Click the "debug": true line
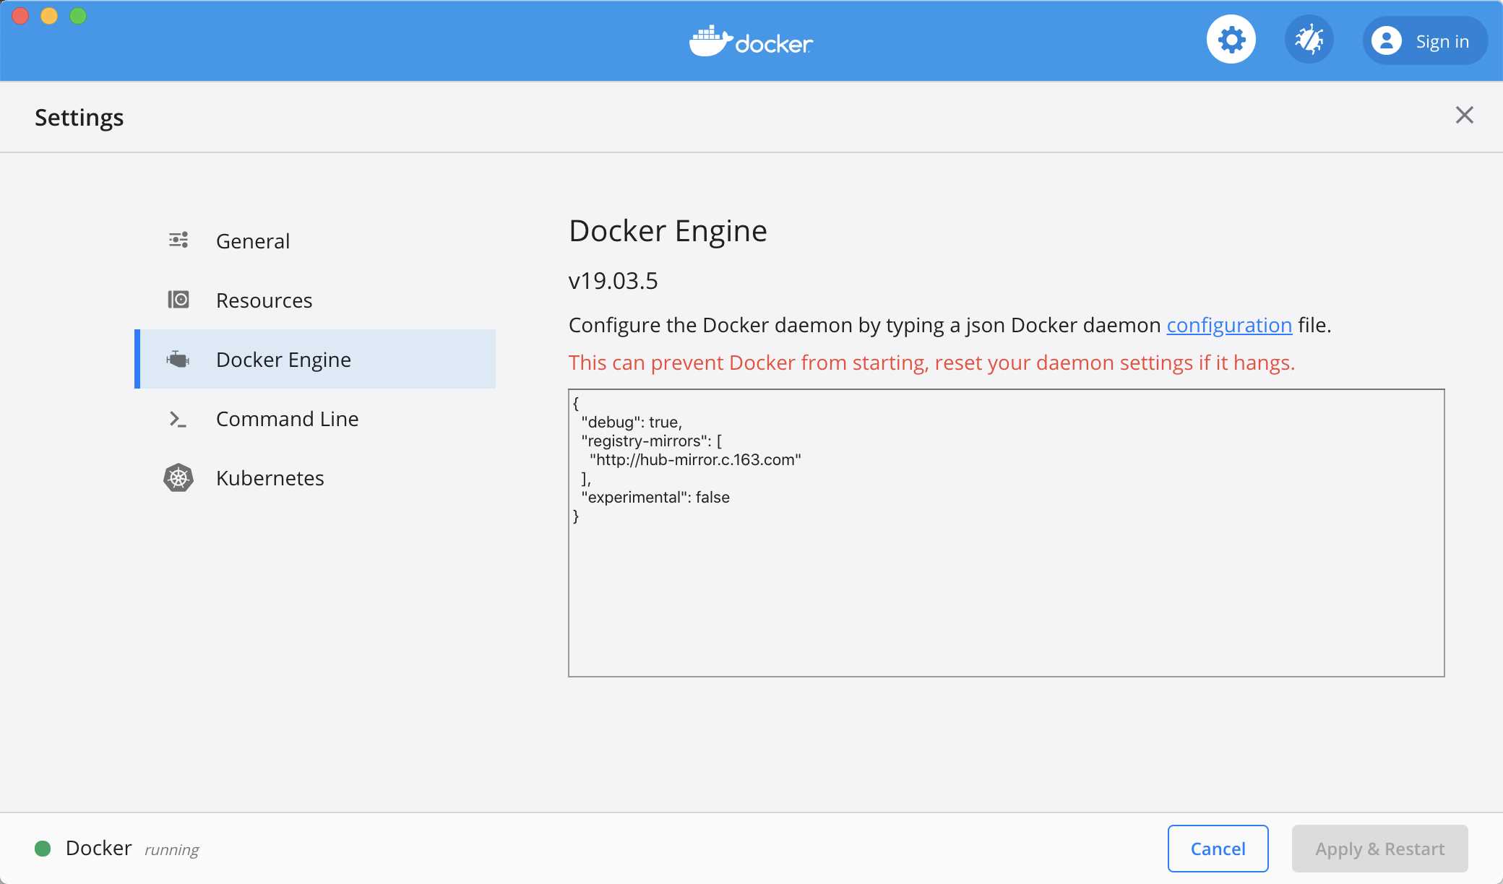 click(x=632, y=422)
